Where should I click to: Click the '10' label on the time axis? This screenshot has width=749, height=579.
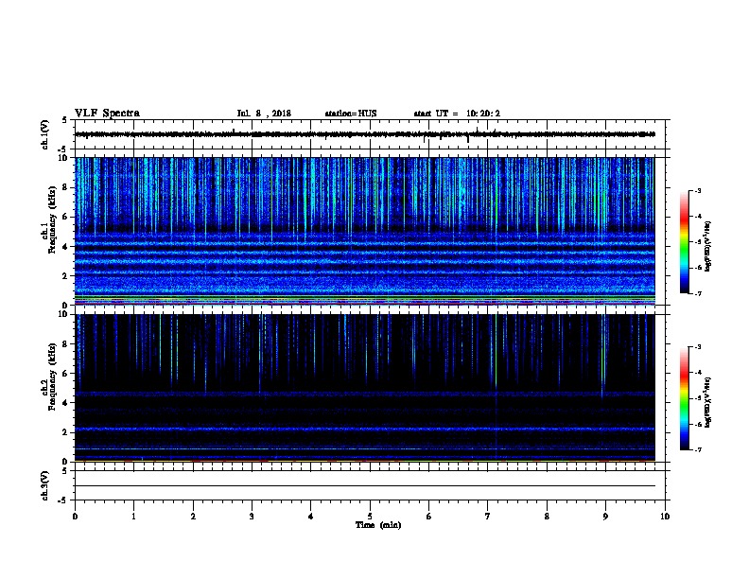[x=665, y=516]
